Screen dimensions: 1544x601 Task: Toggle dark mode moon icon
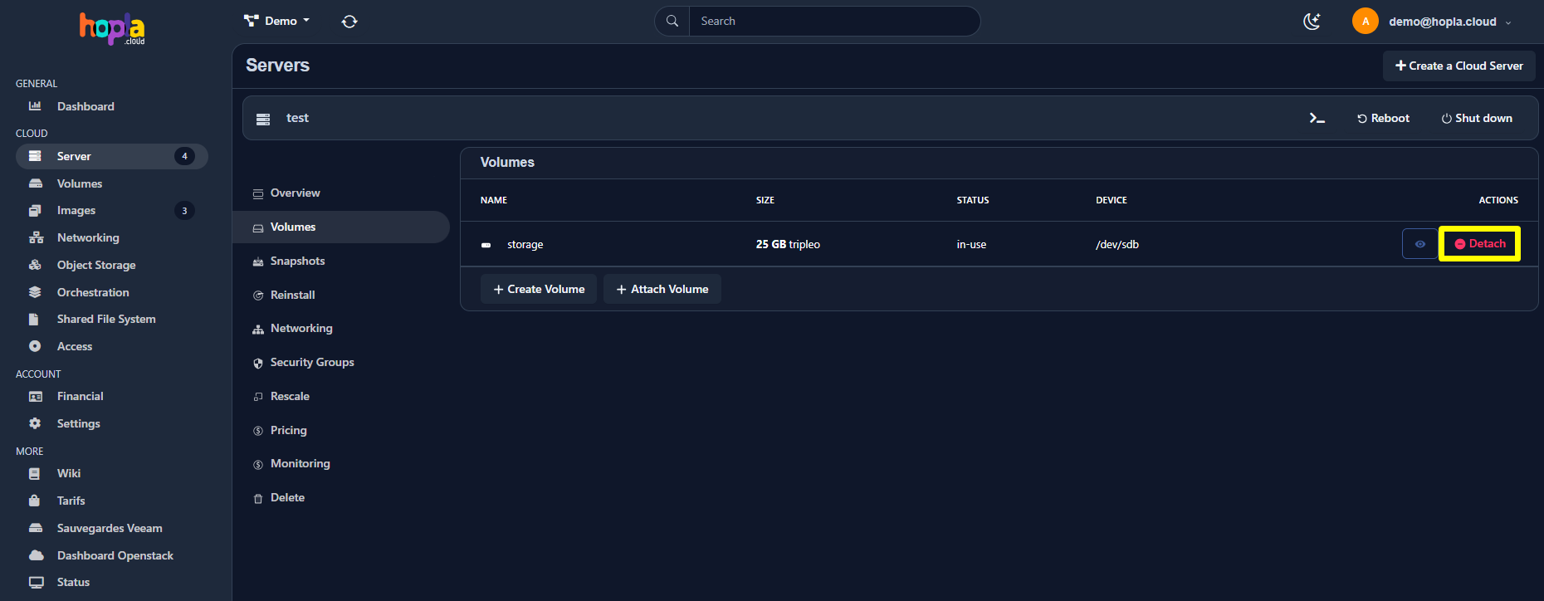[x=1312, y=22]
